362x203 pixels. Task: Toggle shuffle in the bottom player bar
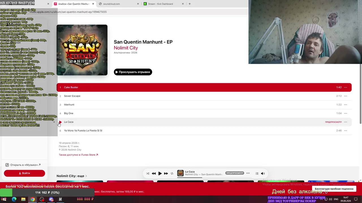tap(148, 173)
